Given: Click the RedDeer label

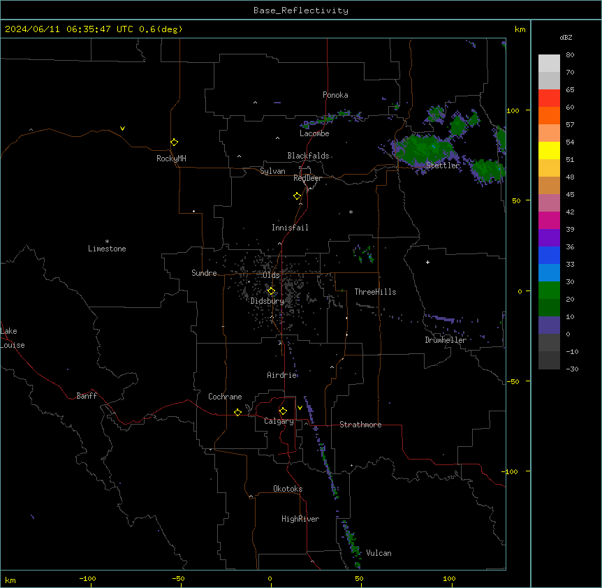Looking at the screenshot, I should (x=307, y=178).
